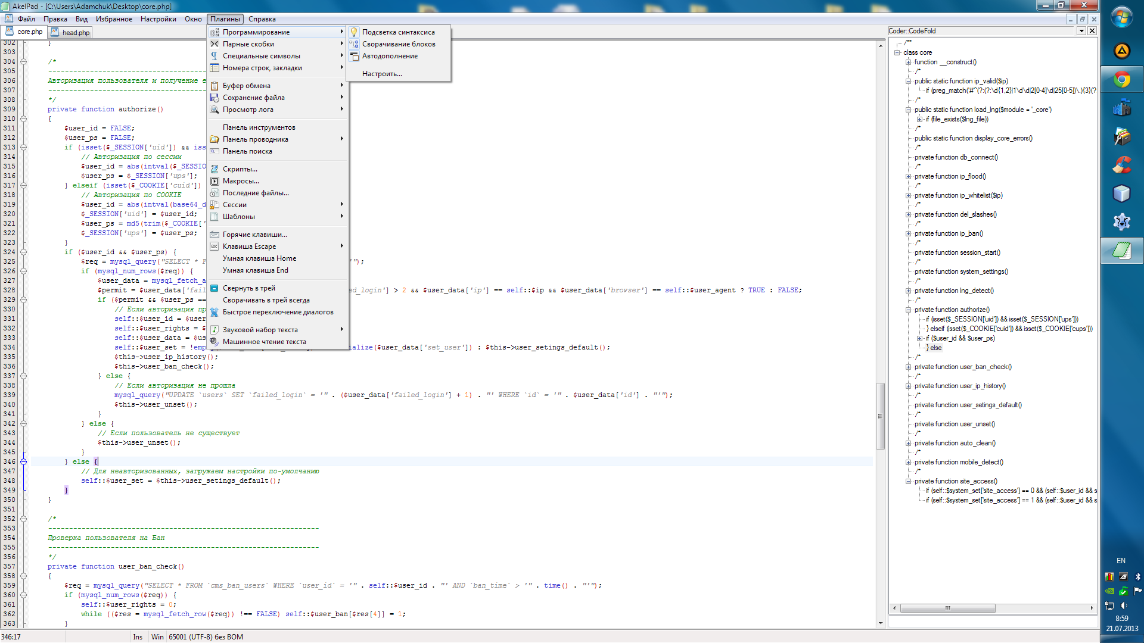Image resolution: width=1144 pixels, height=643 pixels.
Task: Open the Горячие клавиши... hotkeys dialog
Action: (x=254, y=235)
